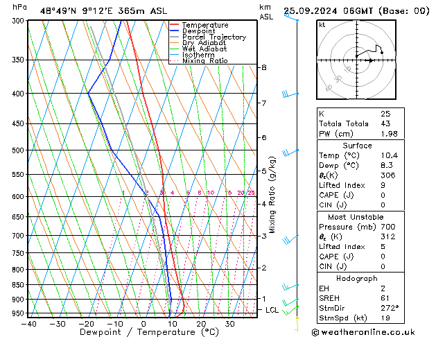This screenshot has width=436, height=337.
Task: Click the Parcel Trajectory legend entry
Action: pyautogui.click(x=213, y=37)
